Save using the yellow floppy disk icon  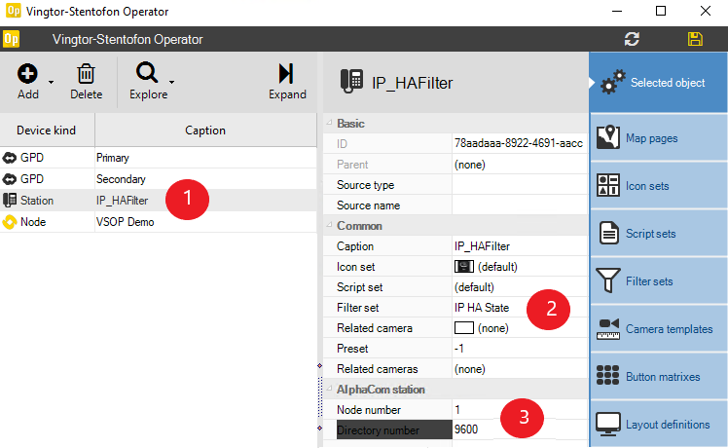point(695,39)
